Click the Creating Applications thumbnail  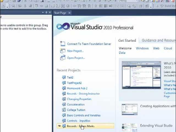[130, 109]
